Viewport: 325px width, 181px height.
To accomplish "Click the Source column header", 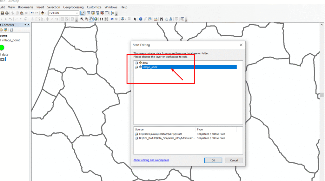I will coord(165,130).
